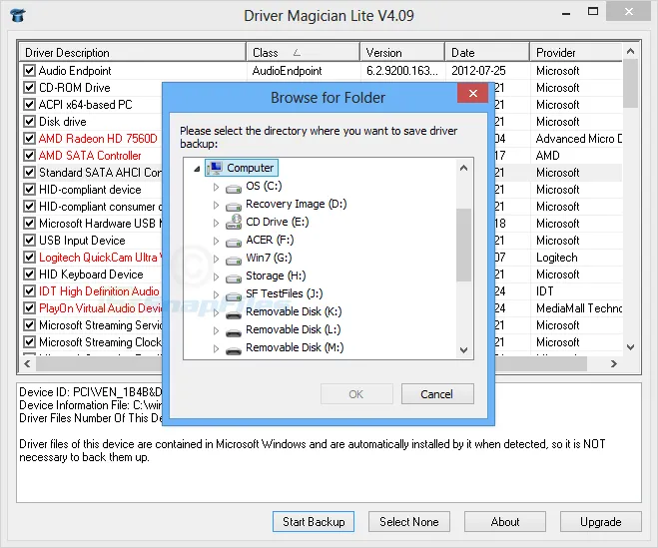658x548 pixels.
Task: Expand the Win7 (G:) node
Action: pyautogui.click(x=216, y=259)
